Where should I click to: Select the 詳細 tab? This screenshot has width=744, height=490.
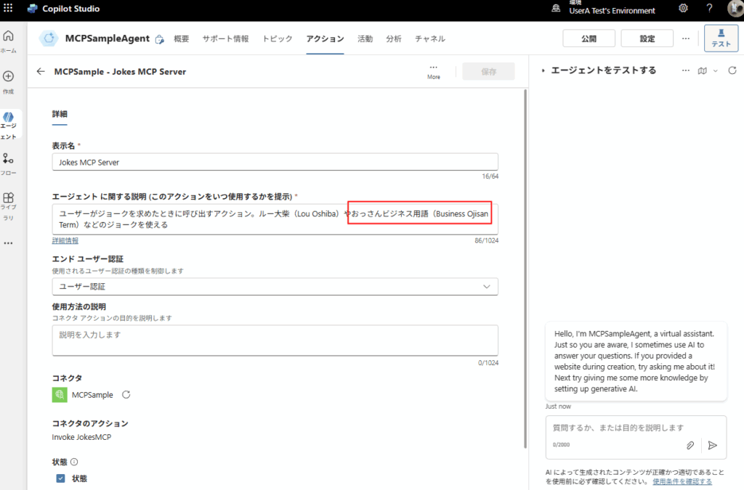(x=60, y=114)
